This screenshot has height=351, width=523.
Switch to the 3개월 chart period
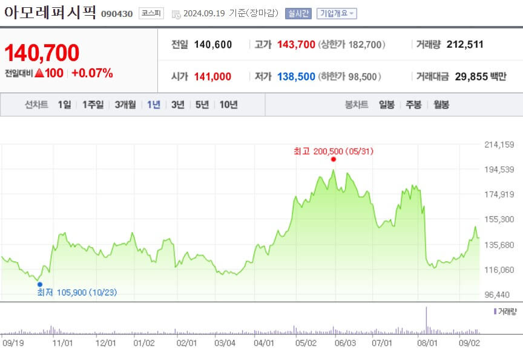point(125,105)
